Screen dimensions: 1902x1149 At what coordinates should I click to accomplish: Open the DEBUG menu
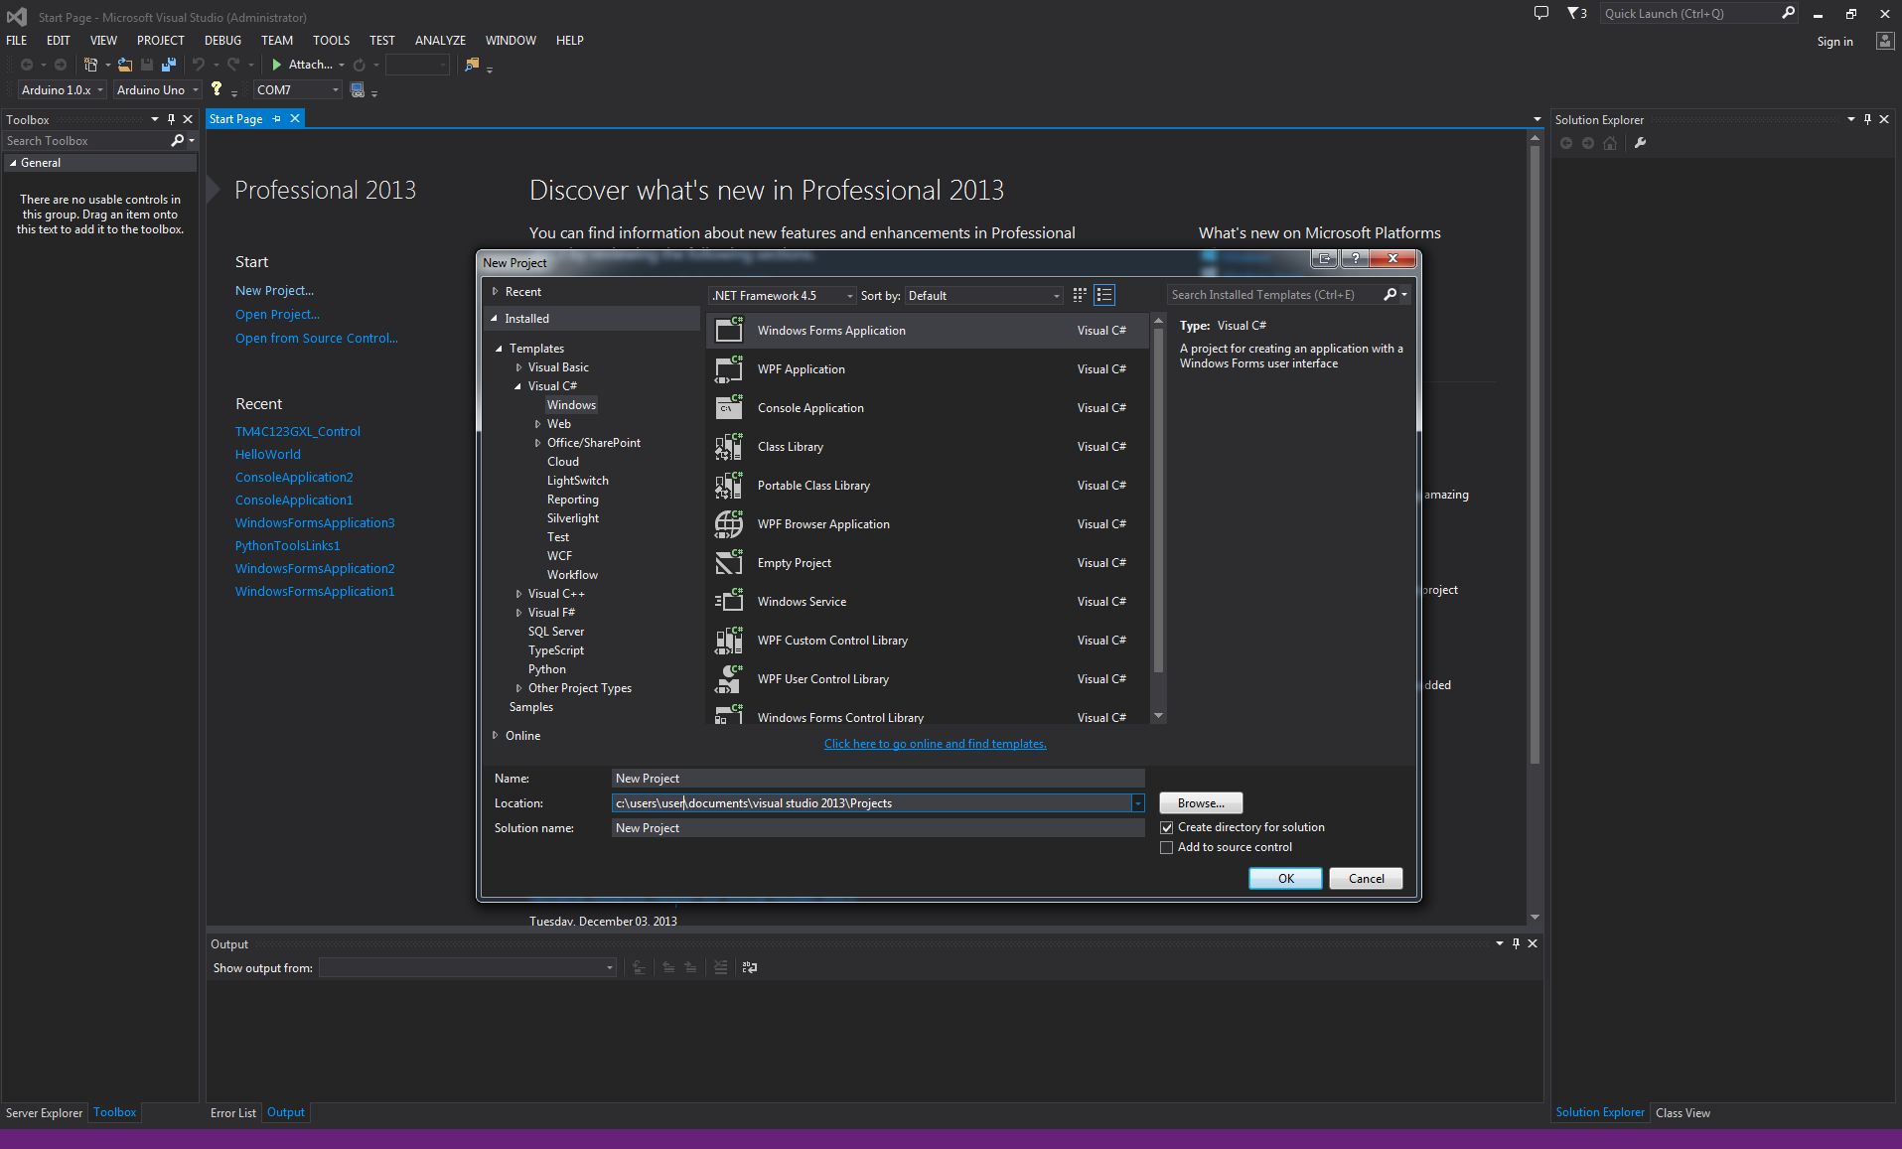222,41
